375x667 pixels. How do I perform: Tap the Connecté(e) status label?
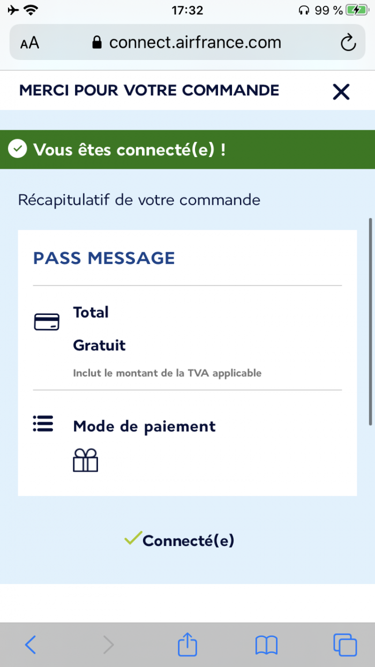(x=188, y=541)
